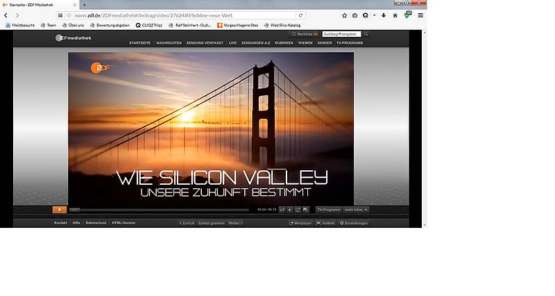Open the NACHRICHTEN menu item

[169, 43]
